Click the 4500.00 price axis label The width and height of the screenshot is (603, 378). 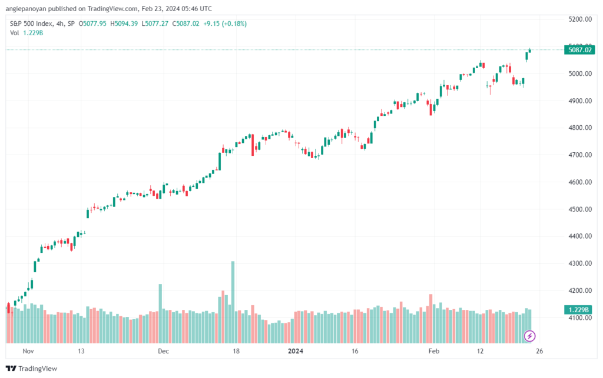point(580,209)
